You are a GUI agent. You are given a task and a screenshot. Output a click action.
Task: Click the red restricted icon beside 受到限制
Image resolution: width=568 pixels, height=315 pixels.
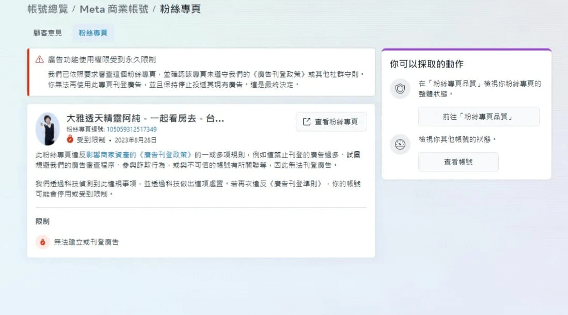(70, 139)
